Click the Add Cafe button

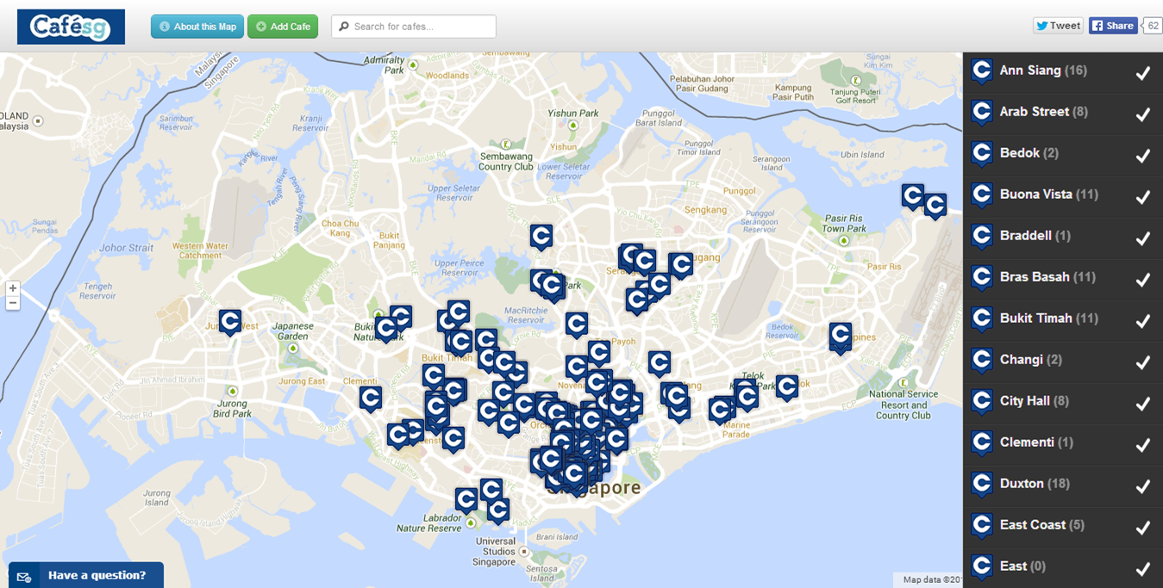point(283,27)
